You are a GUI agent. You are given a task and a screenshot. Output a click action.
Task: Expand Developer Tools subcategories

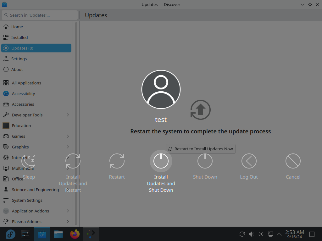click(68, 115)
